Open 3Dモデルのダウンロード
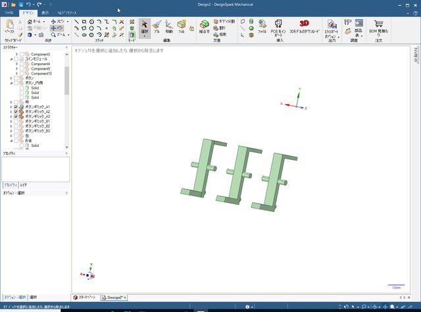 (304, 26)
